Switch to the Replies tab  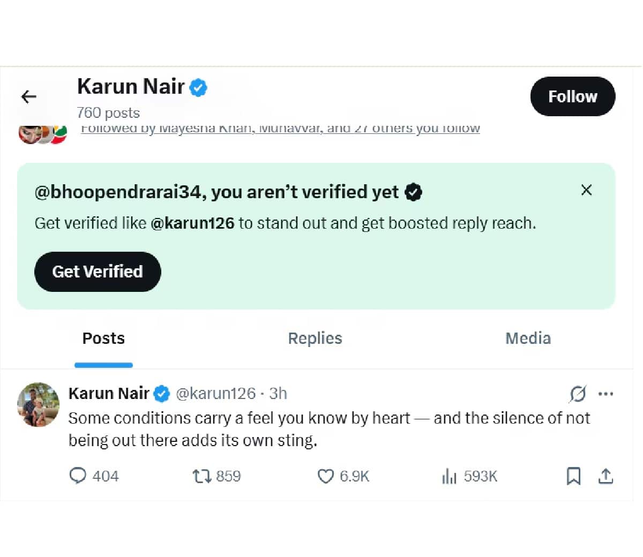(x=315, y=338)
